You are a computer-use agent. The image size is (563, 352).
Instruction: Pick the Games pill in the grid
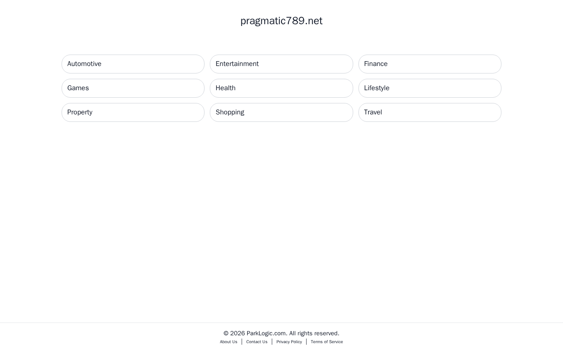[133, 88]
